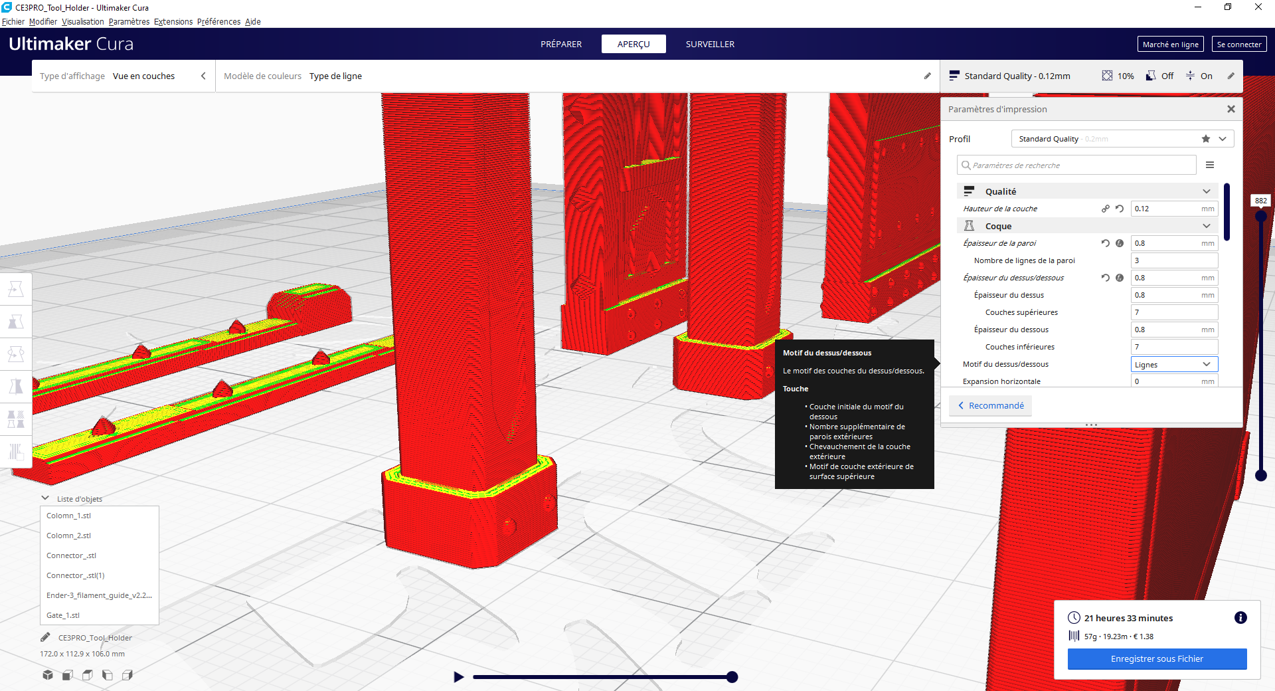Open Per Model Settings tool
The height and width of the screenshot is (691, 1275).
pyautogui.click(x=16, y=419)
